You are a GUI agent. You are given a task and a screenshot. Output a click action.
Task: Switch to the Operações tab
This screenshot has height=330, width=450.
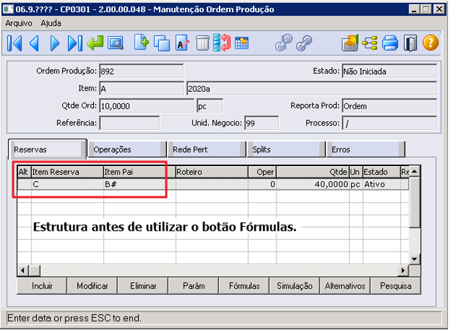coord(127,149)
